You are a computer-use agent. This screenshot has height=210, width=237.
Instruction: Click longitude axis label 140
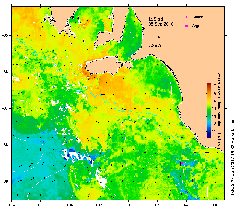point(187,205)
